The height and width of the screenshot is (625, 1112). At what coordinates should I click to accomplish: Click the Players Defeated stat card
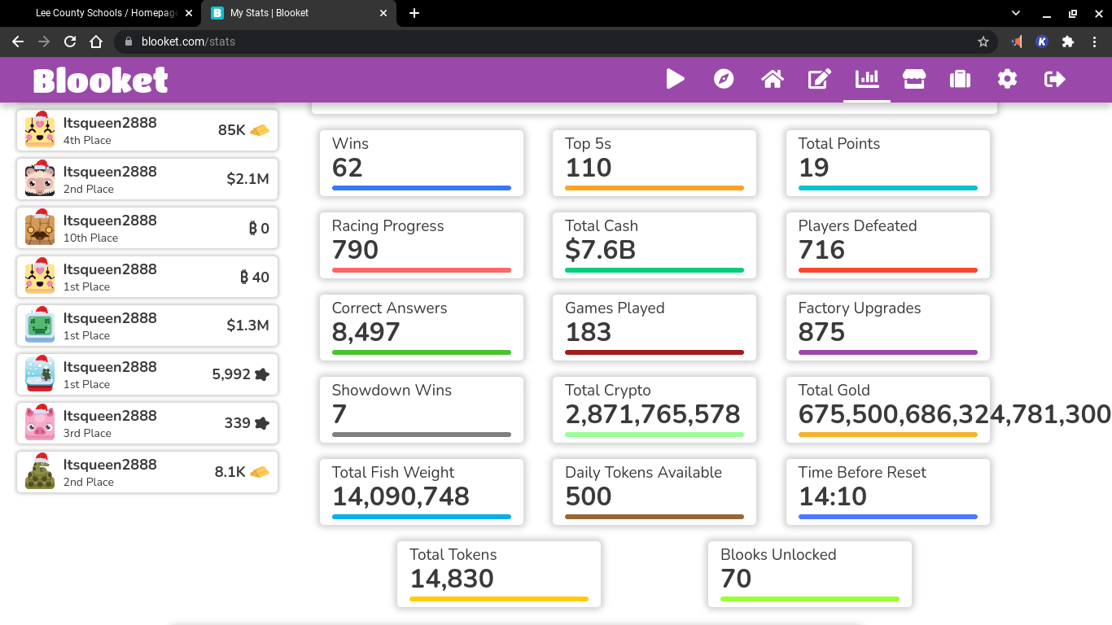coord(888,246)
